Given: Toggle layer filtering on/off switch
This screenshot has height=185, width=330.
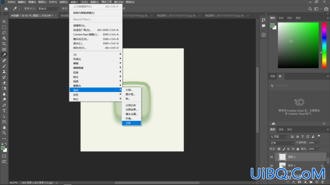Looking at the screenshot, I should pyautogui.click(x=319, y=136).
